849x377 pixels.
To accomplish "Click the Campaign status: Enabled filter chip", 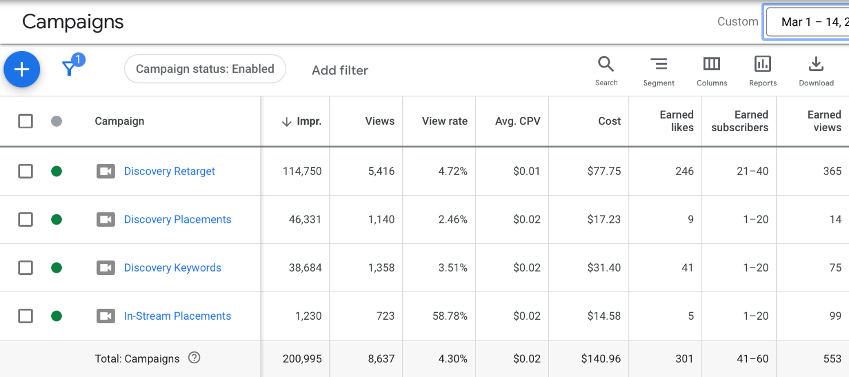I will 205,69.
